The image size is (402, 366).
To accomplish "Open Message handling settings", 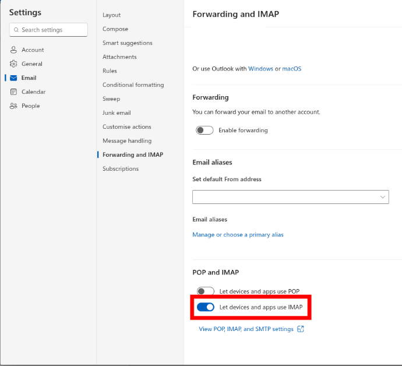I will [x=127, y=141].
